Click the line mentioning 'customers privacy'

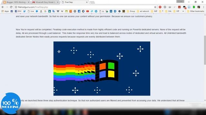pos(84,16)
